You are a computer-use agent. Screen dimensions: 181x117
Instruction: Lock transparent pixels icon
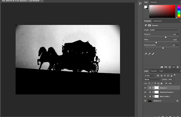pos(149,83)
